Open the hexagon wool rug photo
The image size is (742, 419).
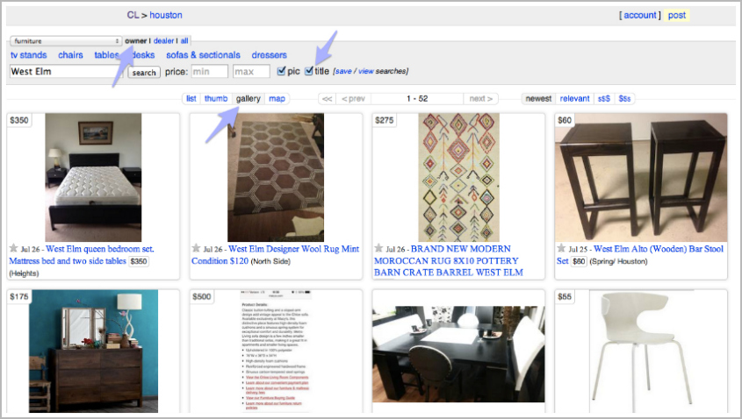pyautogui.click(x=276, y=178)
